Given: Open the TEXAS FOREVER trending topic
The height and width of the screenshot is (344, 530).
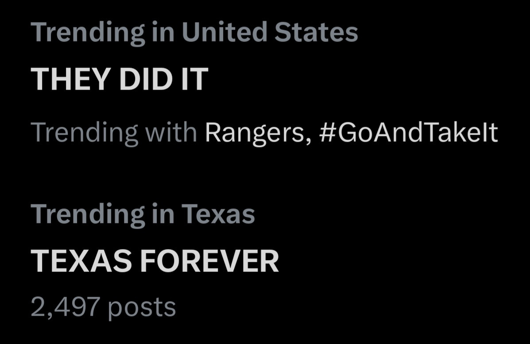Looking at the screenshot, I should (155, 261).
